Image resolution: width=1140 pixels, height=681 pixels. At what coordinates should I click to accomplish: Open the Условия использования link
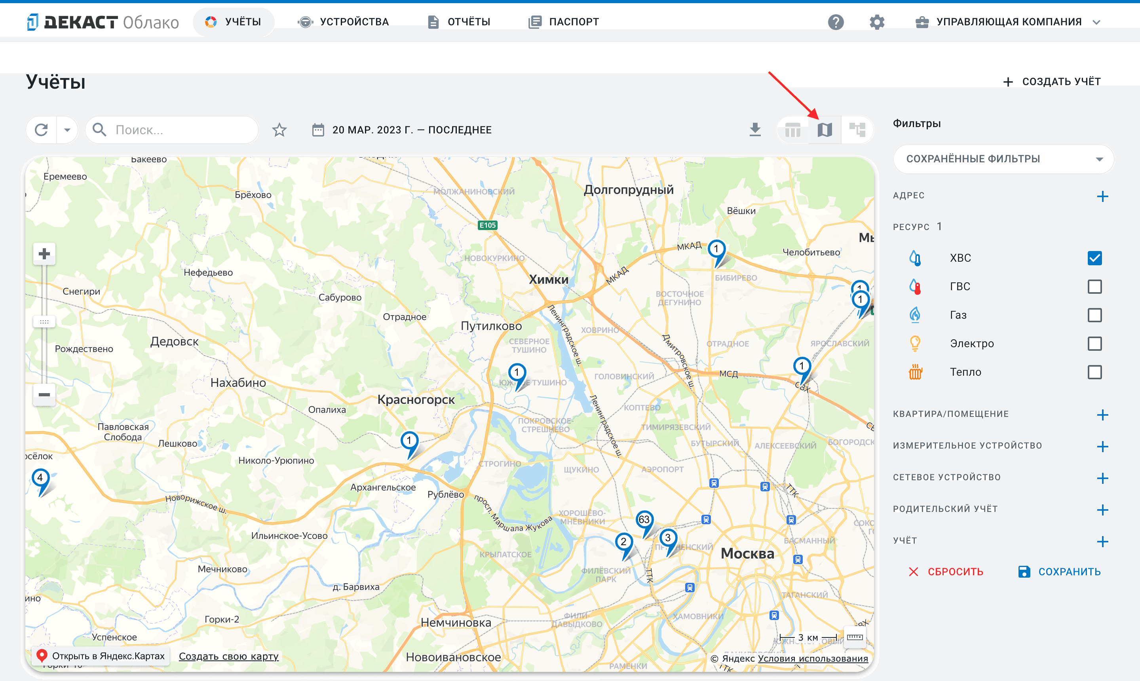(813, 658)
